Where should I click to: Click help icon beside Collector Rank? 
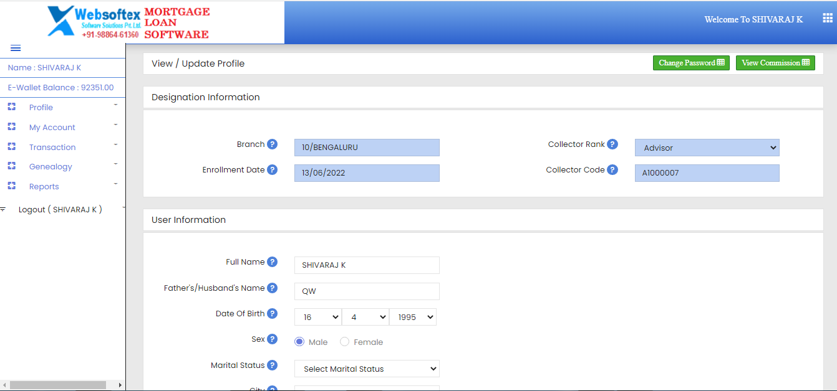pos(612,144)
